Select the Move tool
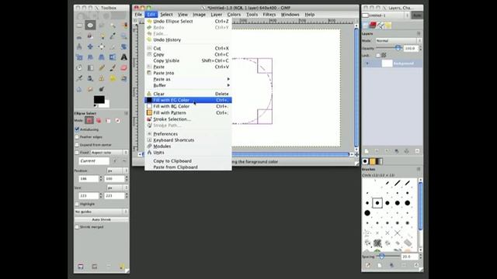Image resolution: width=497 pixels, height=279 pixels. point(90,46)
